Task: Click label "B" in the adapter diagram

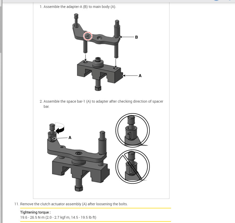Action: 136,37
